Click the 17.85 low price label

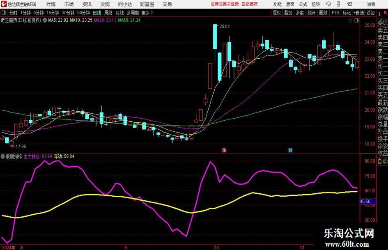[x=21, y=147]
